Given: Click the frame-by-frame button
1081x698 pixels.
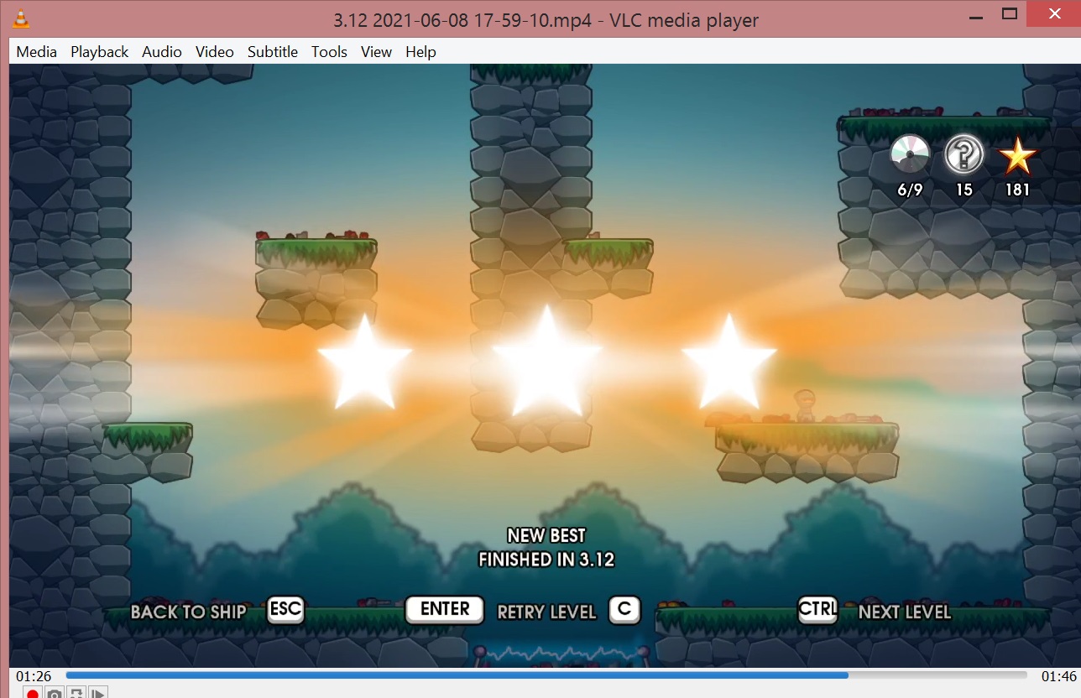Looking at the screenshot, I should [x=98, y=693].
